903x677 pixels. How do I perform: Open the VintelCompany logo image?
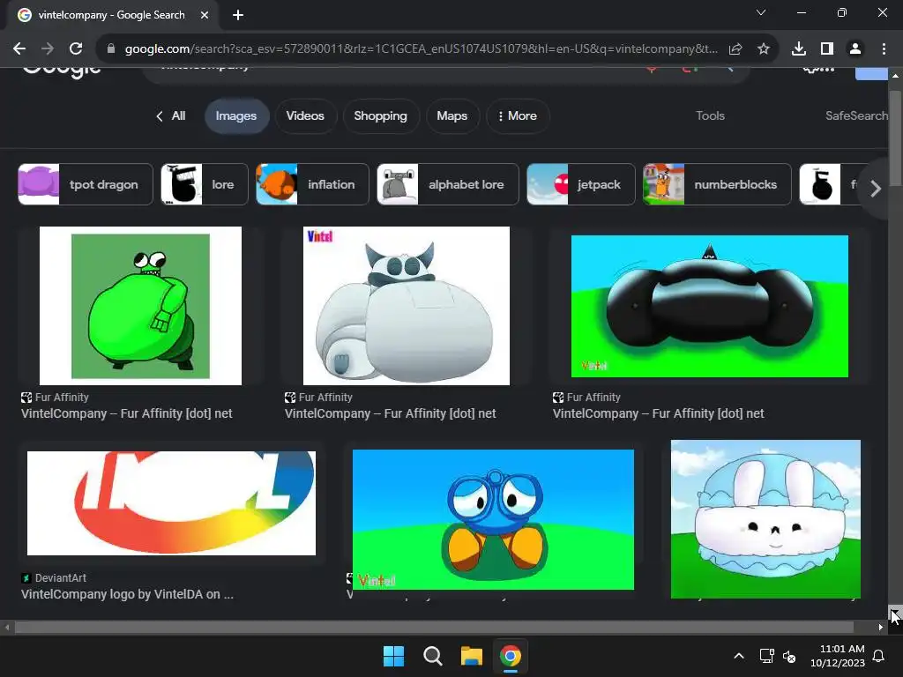pyautogui.click(x=171, y=503)
